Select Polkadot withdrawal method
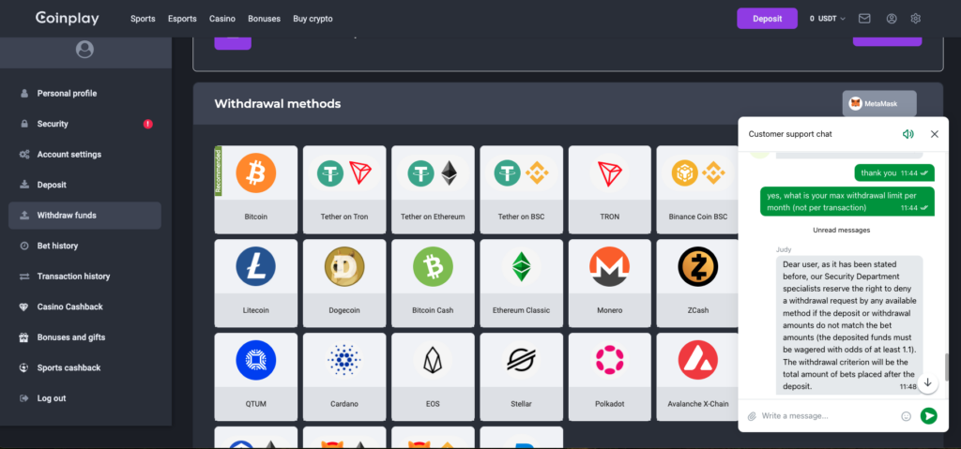This screenshot has height=449, width=961. coord(610,377)
